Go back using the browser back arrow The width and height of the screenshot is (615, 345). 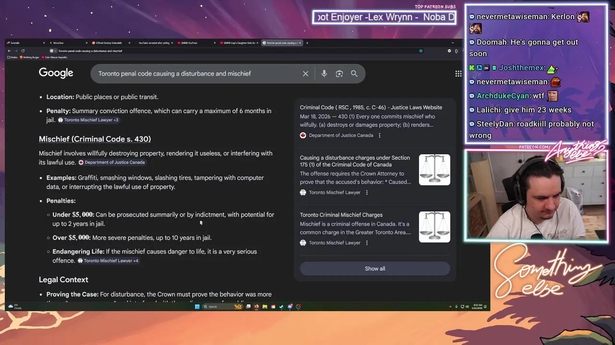[x=9, y=51]
